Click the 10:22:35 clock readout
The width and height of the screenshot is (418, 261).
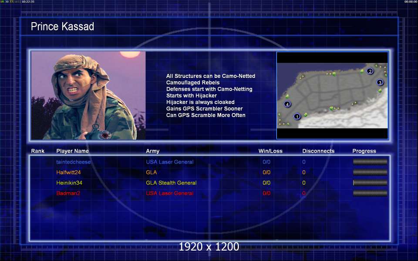(28, 2)
